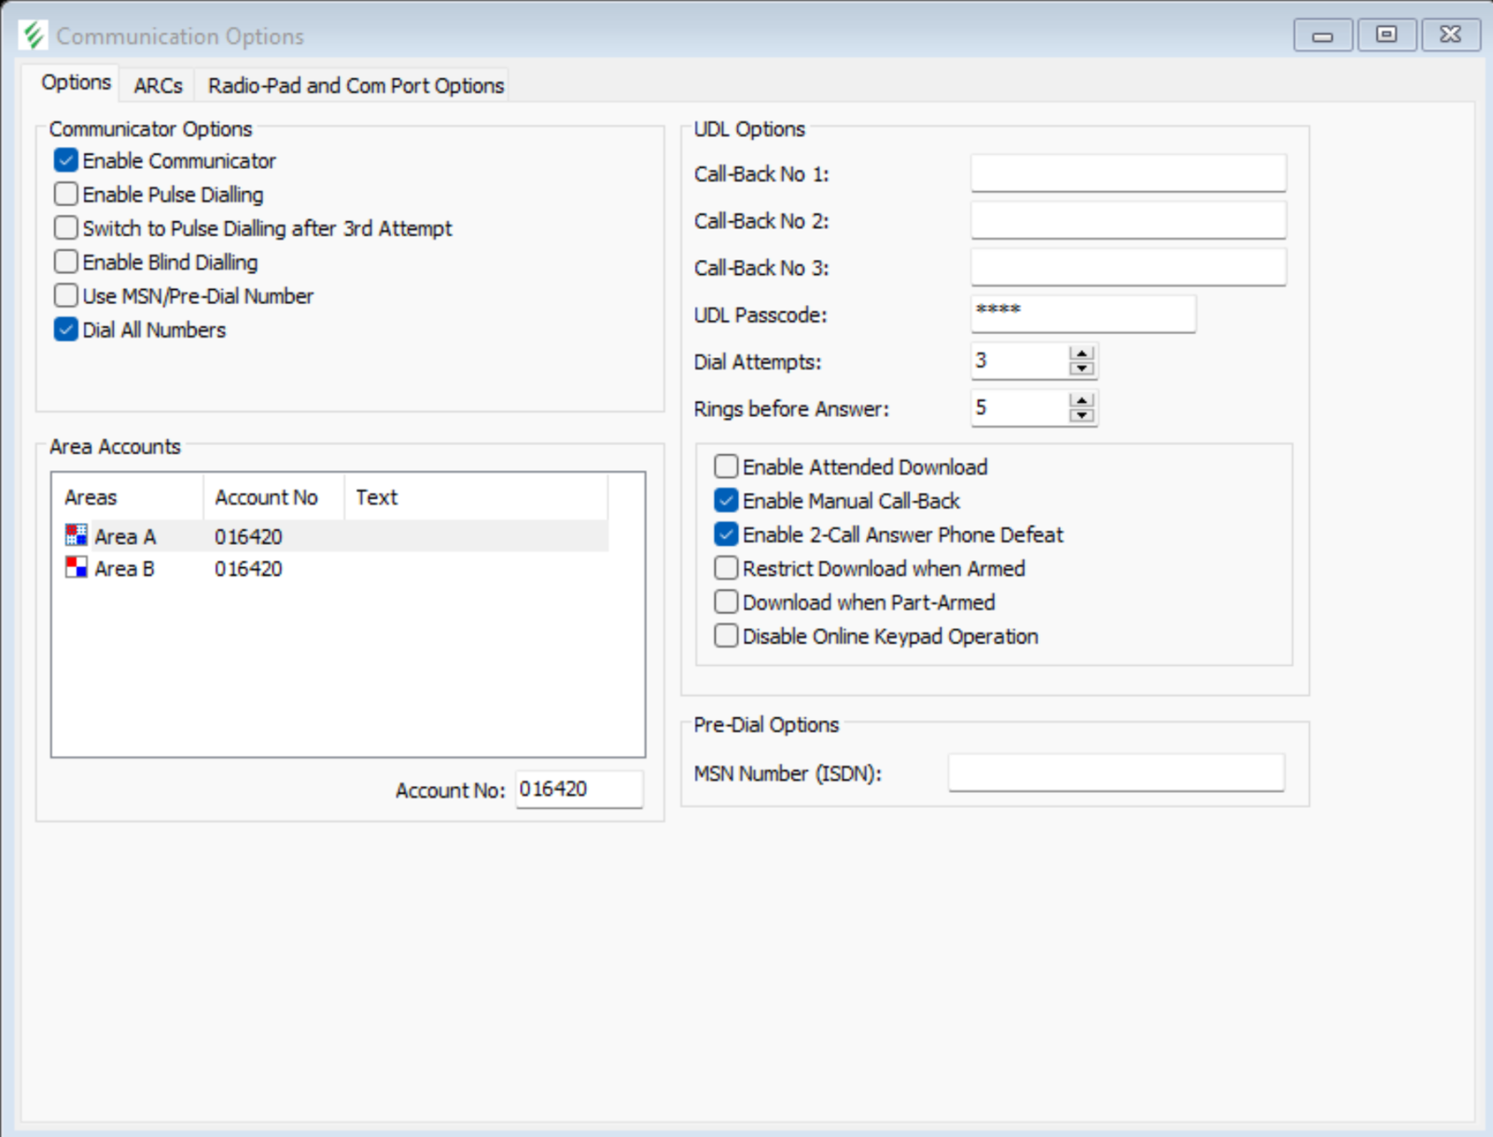Click the Account No input field
1493x1137 pixels.
pos(579,789)
